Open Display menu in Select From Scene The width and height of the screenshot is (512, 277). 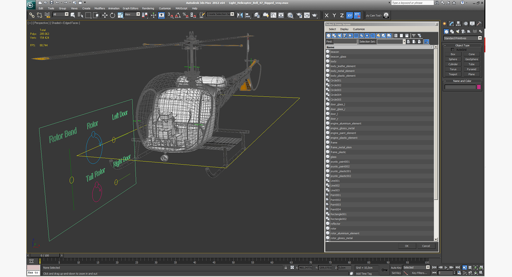point(344,29)
